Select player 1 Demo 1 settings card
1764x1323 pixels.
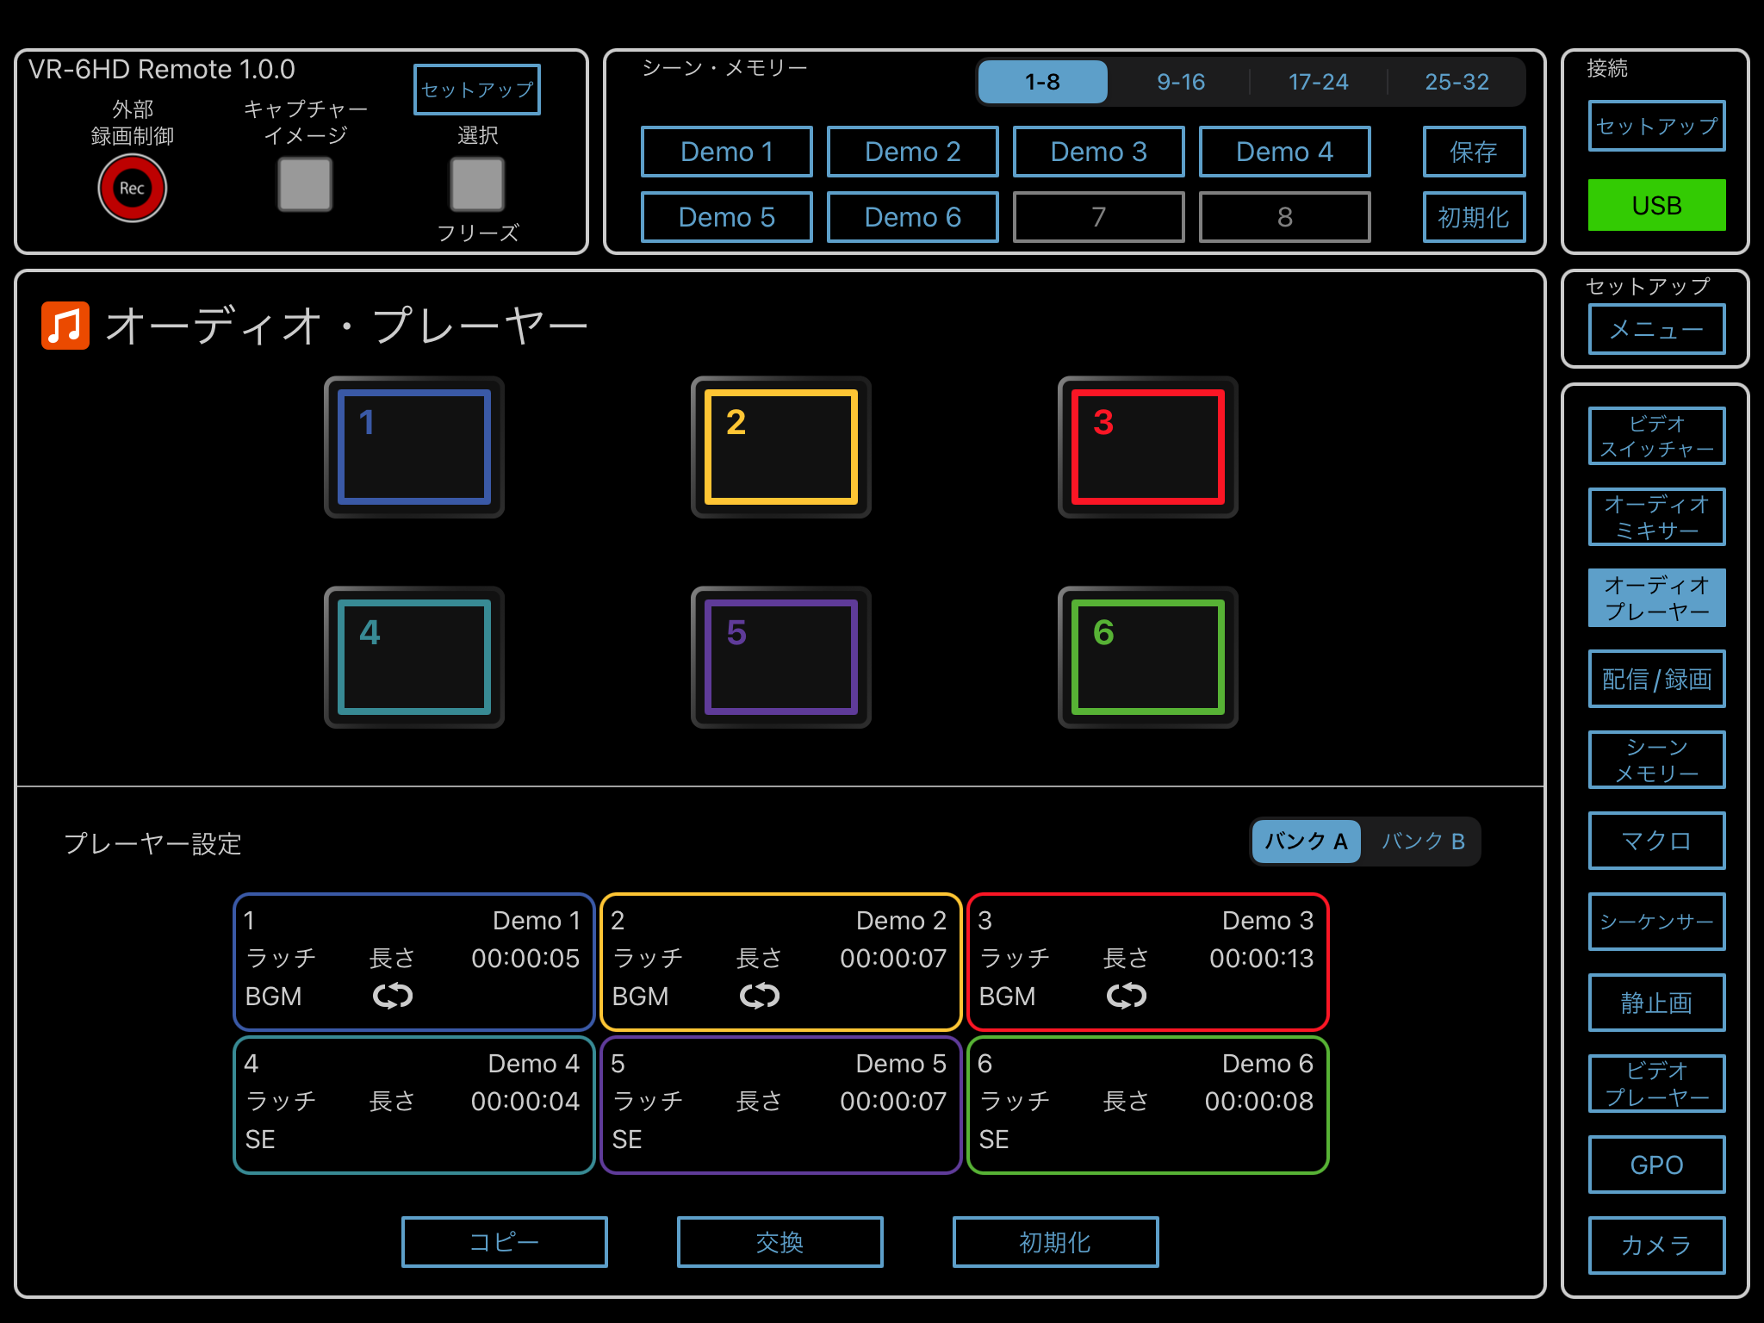[414, 962]
